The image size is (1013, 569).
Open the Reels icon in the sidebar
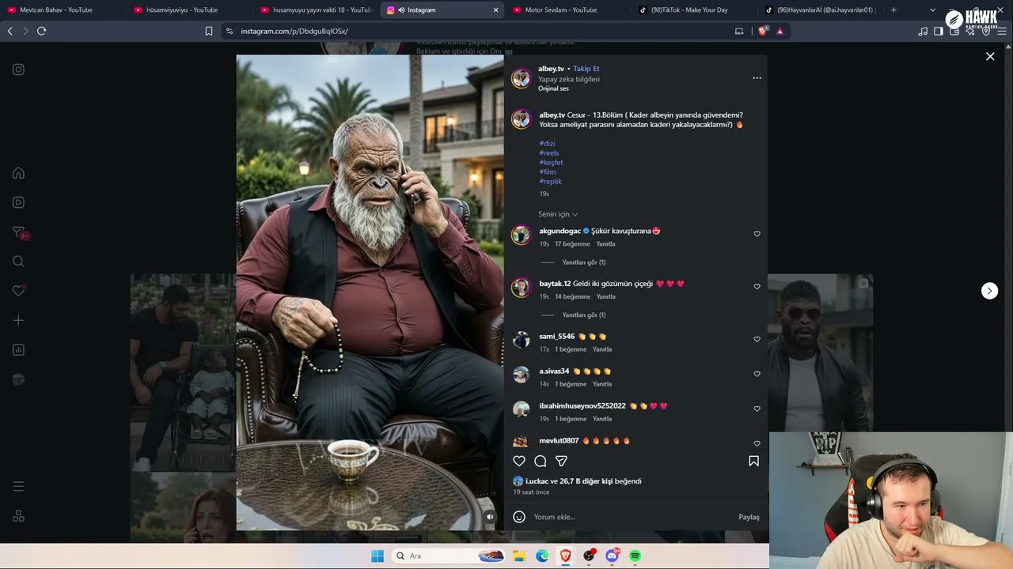[18, 202]
